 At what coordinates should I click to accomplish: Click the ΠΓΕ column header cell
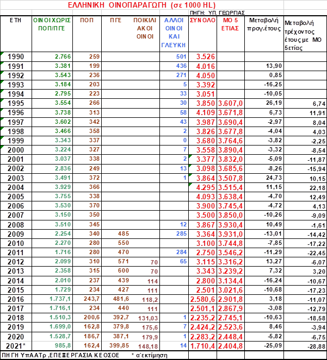[115, 20]
